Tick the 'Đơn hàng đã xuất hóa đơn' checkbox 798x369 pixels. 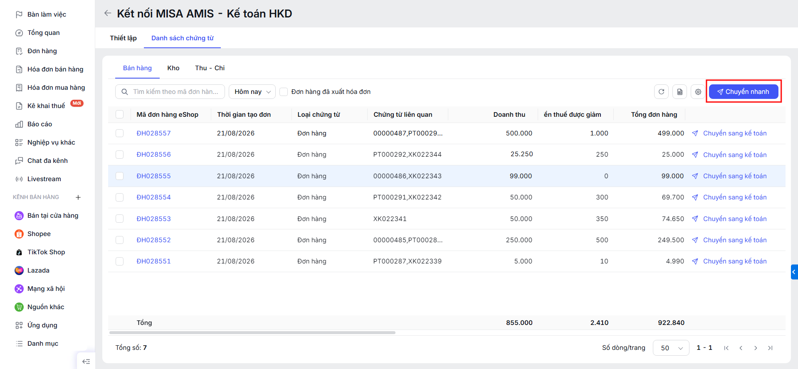click(x=284, y=92)
